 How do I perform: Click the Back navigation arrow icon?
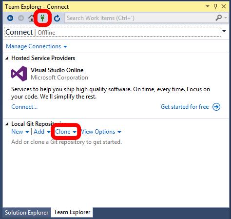10,18
